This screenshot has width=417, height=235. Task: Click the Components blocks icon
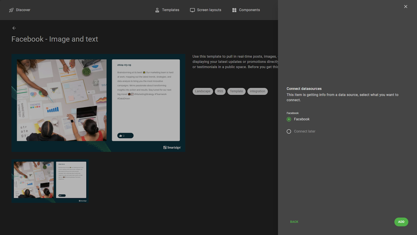click(234, 10)
